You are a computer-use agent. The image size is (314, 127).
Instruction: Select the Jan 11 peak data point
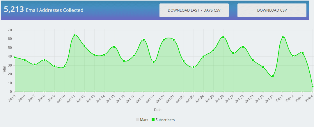74,35
